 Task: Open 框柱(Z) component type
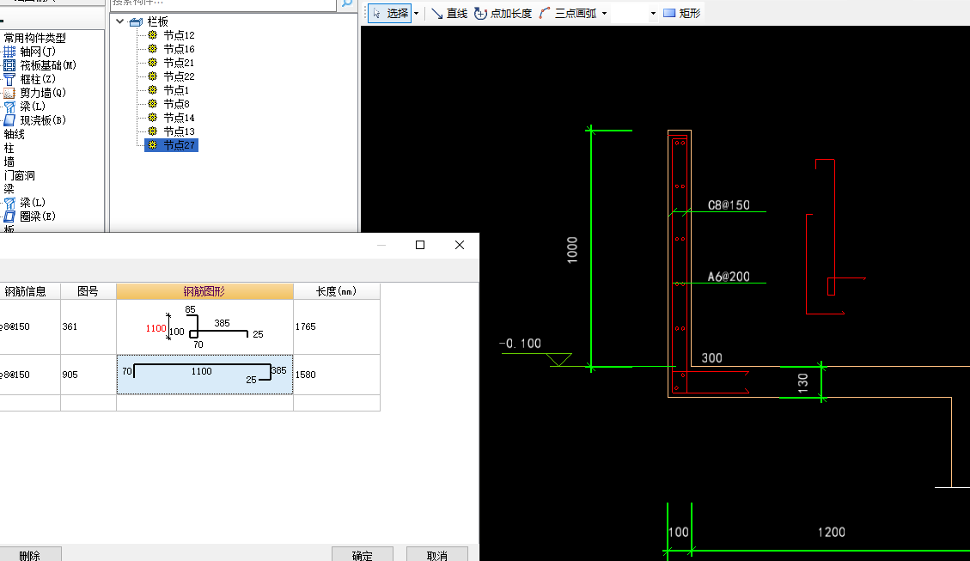coord(30,79)
